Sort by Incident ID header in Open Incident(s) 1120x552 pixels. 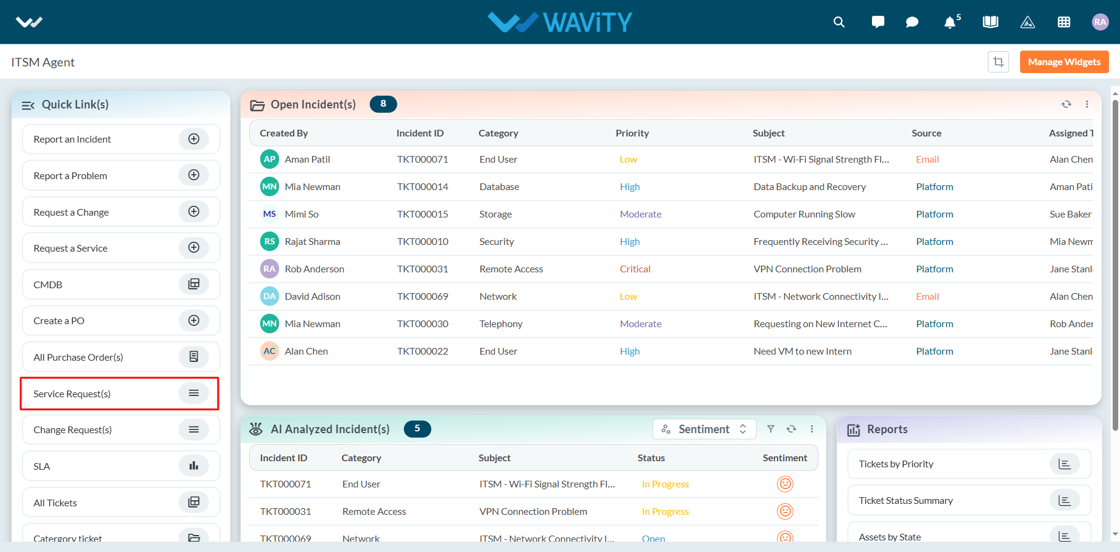(420, 133)
